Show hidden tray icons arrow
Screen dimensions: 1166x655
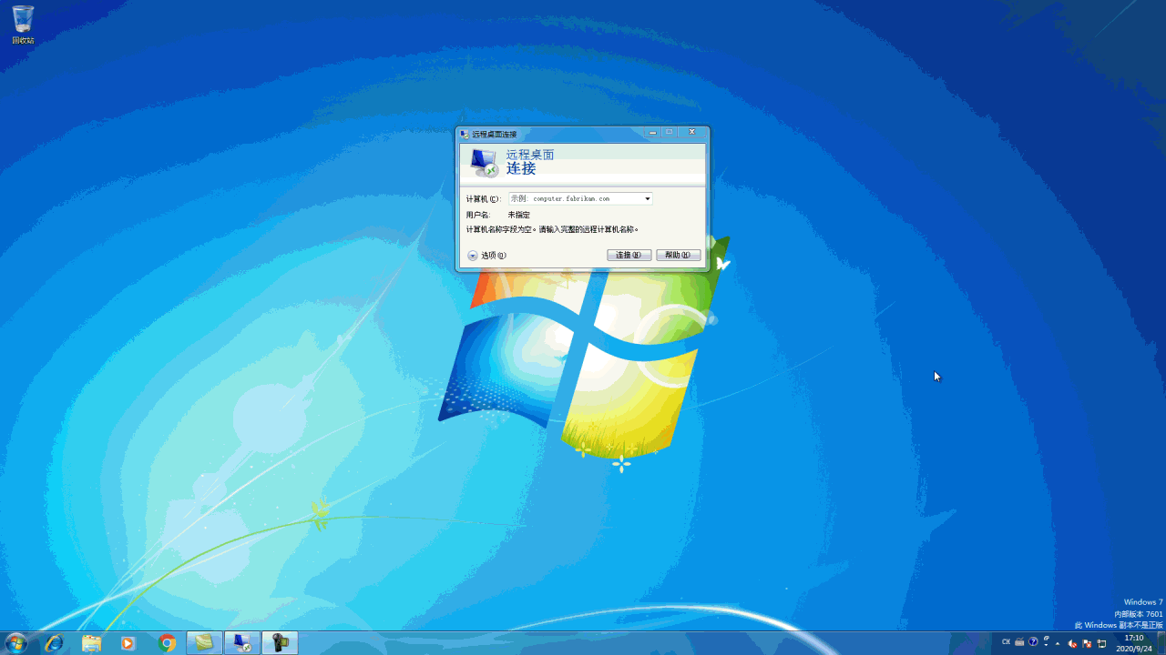[1058, 643]
